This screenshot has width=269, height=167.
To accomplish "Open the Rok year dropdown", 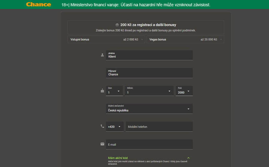I will (184, 91).
